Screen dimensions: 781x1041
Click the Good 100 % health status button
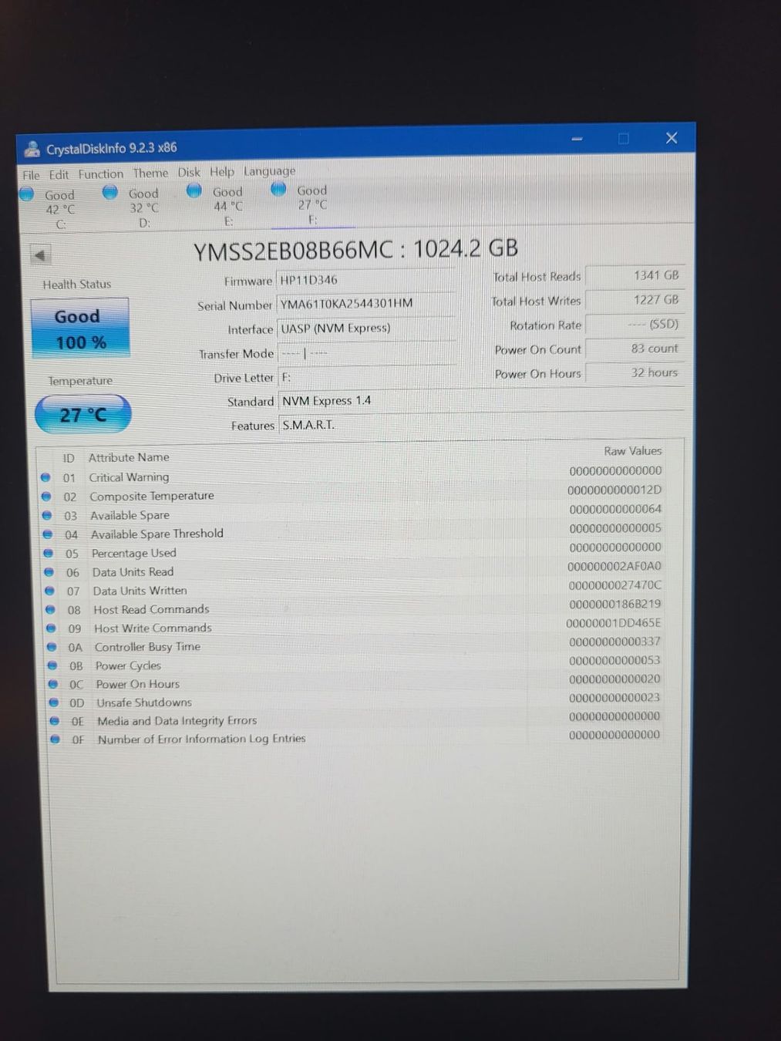(79, 328)
